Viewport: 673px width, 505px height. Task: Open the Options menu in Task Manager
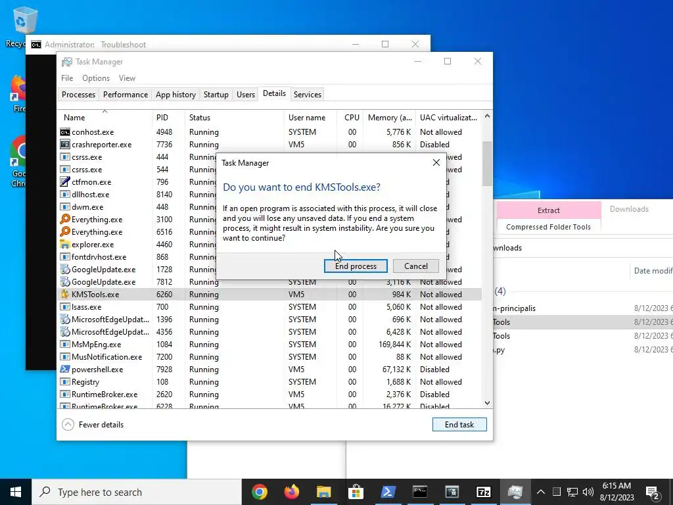pos(96,78)
